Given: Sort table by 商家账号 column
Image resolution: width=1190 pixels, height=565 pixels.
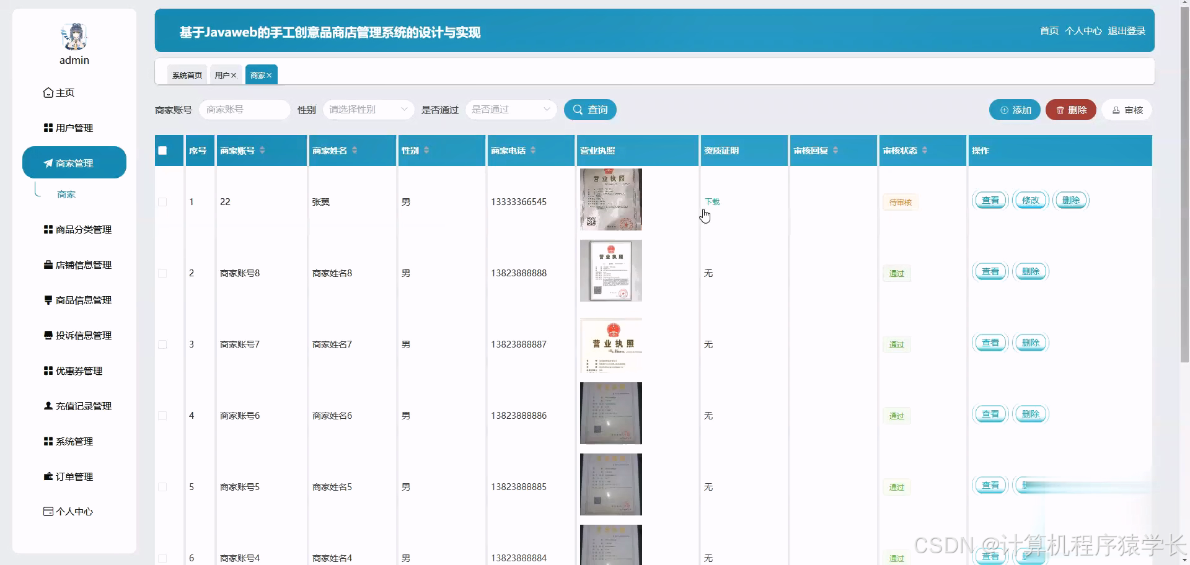Looking at the screenshot, I should (242, 150).
